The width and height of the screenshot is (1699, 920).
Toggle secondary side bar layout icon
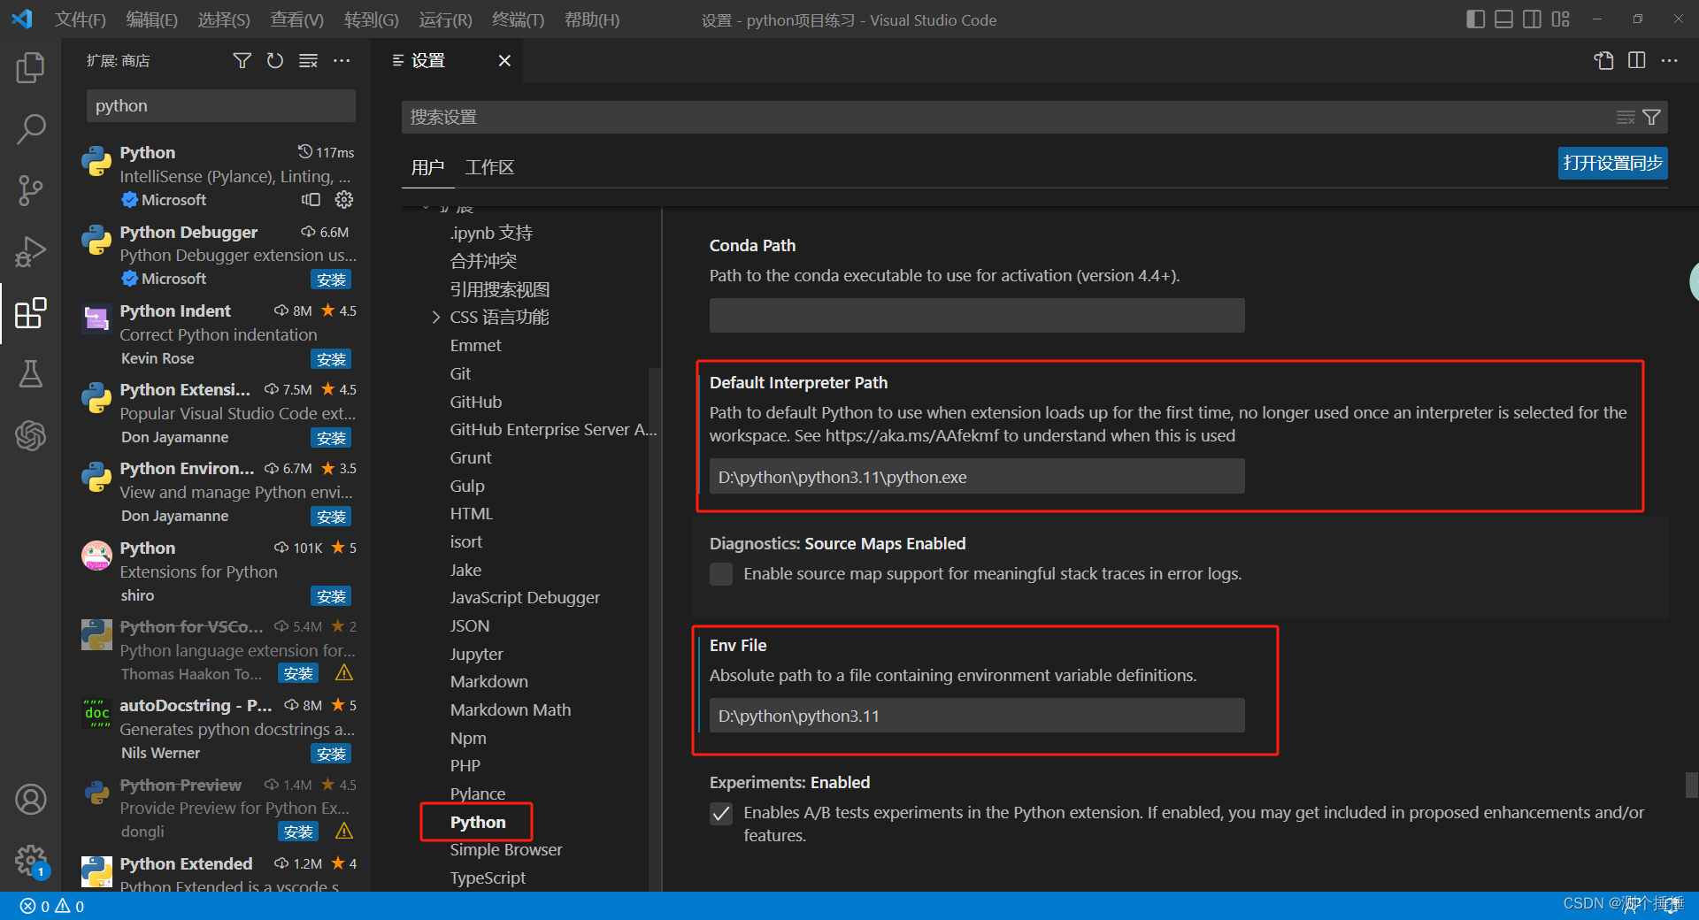click(1532, 19)
